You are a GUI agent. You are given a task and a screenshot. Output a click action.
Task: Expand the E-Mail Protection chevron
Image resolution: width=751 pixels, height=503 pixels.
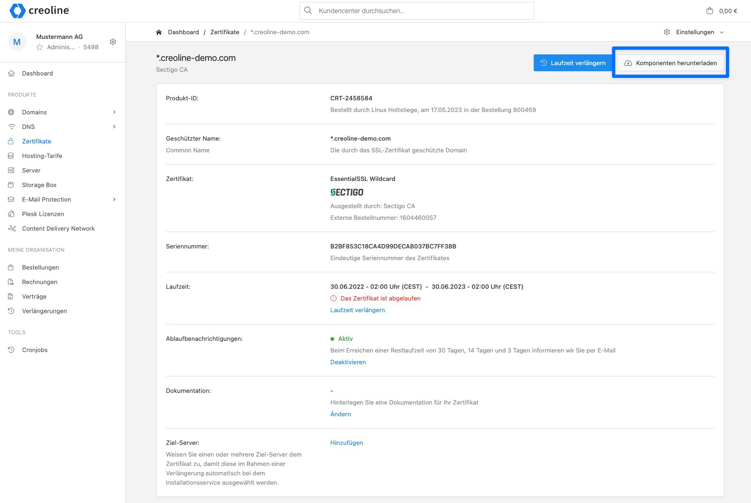114,199
